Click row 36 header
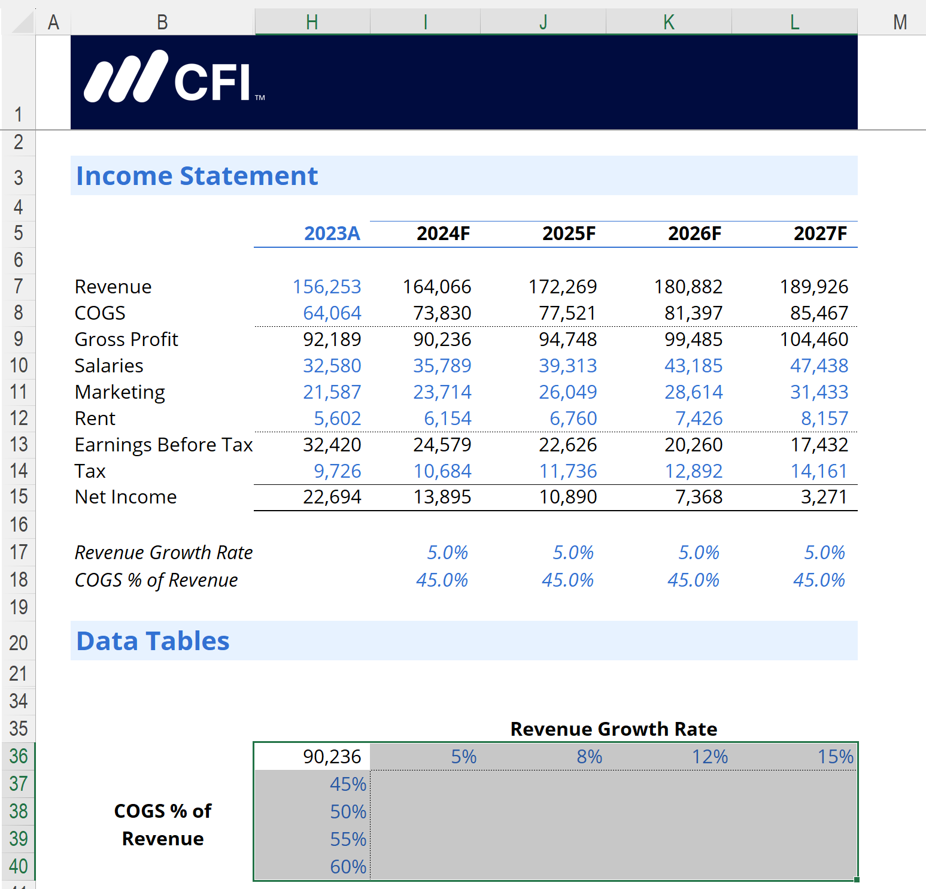Viewport: 926px width, 889px height. [x=19, y=757]
